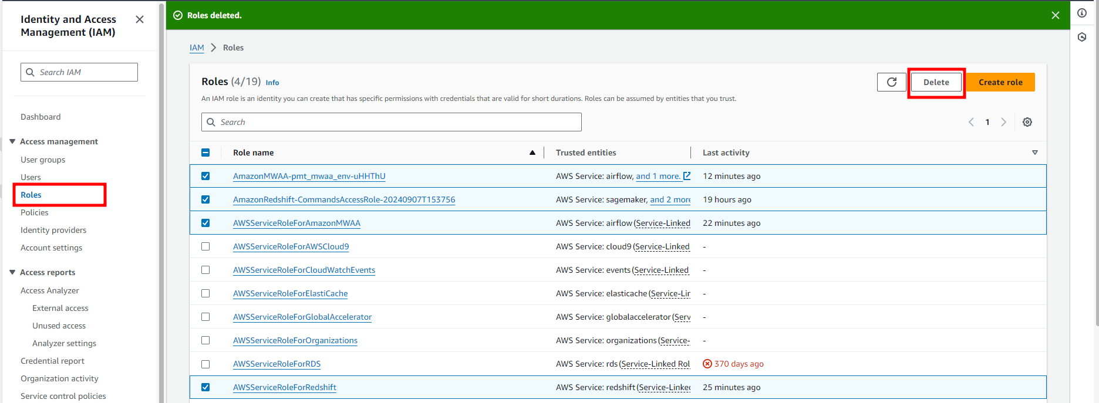
Task: Open External access in sidebar
Action: pos(60,308)
